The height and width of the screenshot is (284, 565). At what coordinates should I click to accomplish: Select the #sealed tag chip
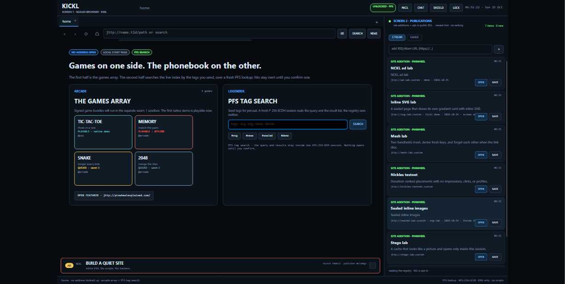coord(267,136)
